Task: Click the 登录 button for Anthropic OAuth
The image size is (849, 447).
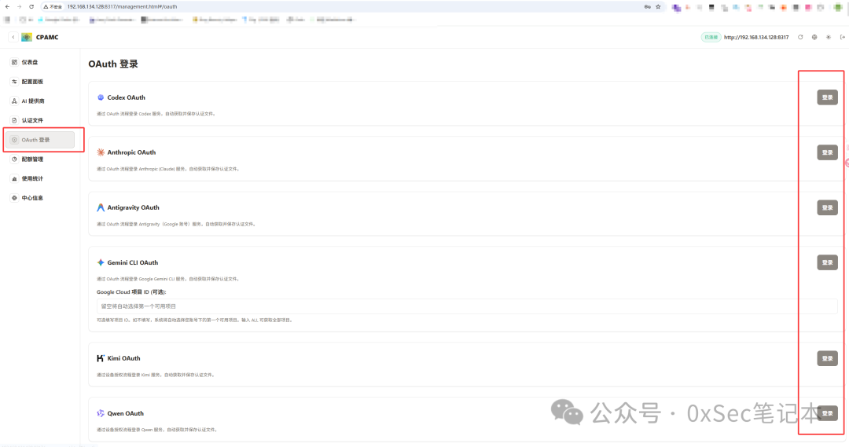Action: coord(827,152)
